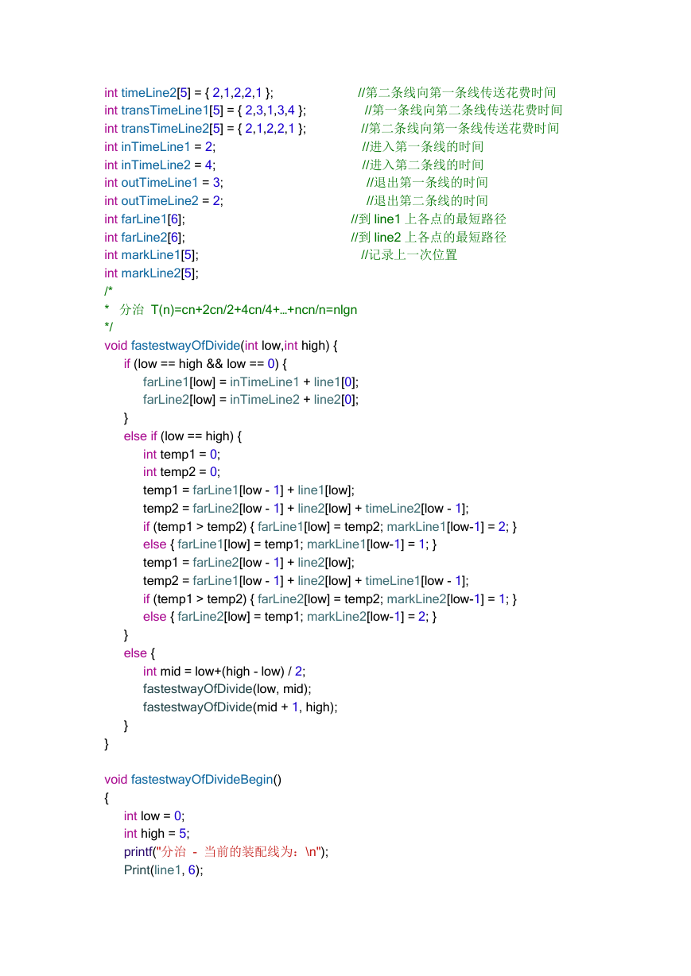Select the comment '//退出第一条线的时间'
Screen dimensions: 691x976
[x=427, y=183]
